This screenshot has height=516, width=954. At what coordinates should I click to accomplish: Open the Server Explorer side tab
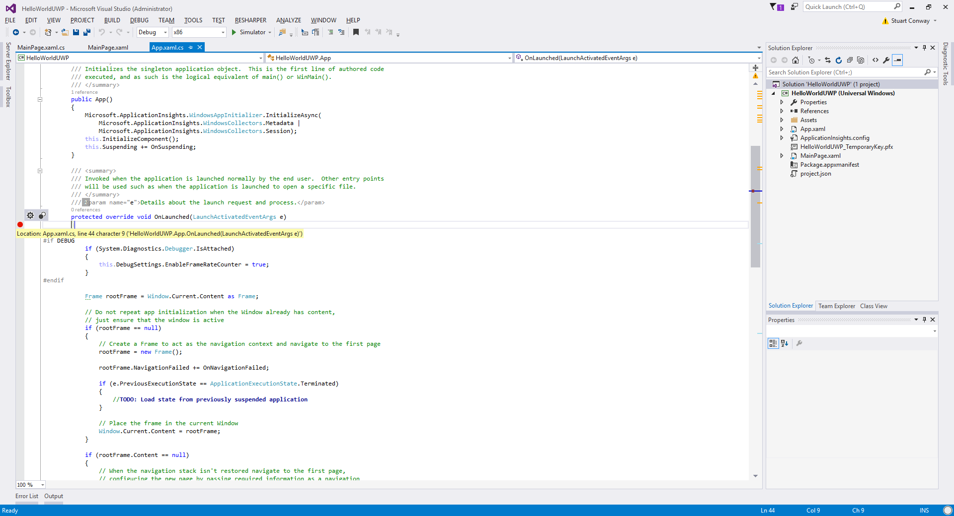tap(8, 62)
